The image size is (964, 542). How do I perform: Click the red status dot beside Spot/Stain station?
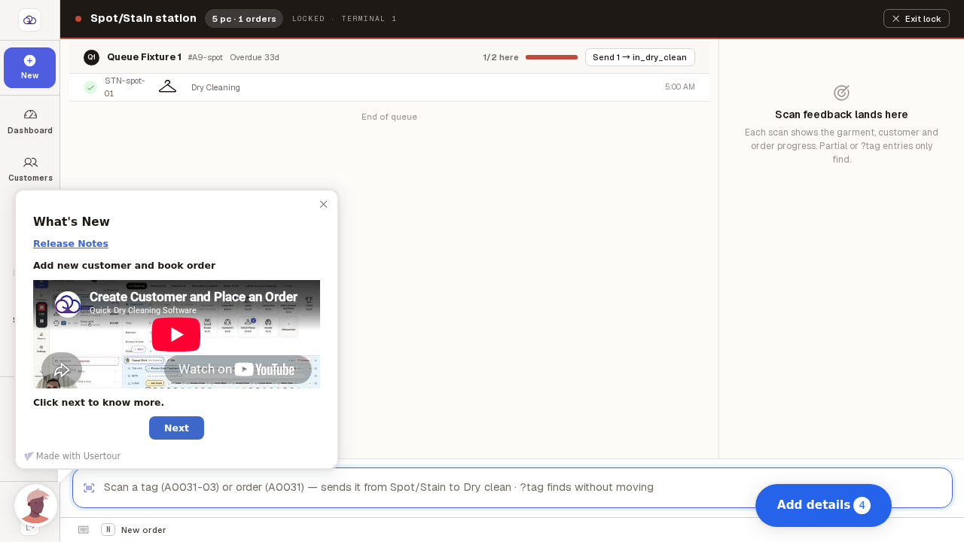pyautogui.click(x=78, y=19)
